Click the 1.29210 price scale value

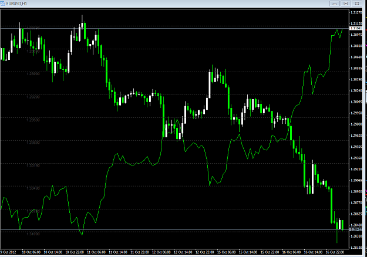pyautogui.click(x=356, y=169)
